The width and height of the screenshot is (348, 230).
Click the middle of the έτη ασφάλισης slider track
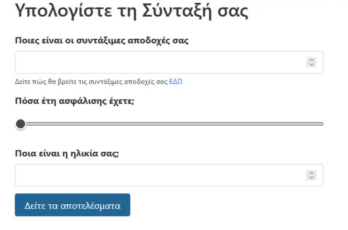169,124
